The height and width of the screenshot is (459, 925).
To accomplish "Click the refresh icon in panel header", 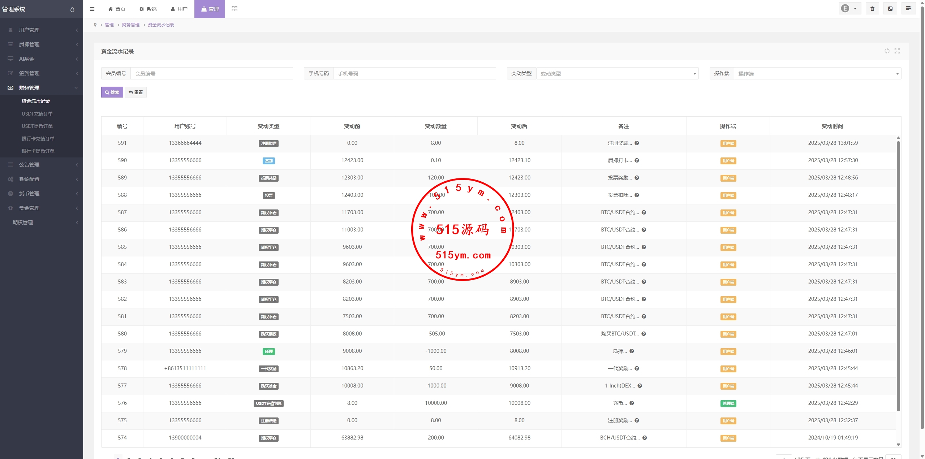I will [x=887, y=51].
